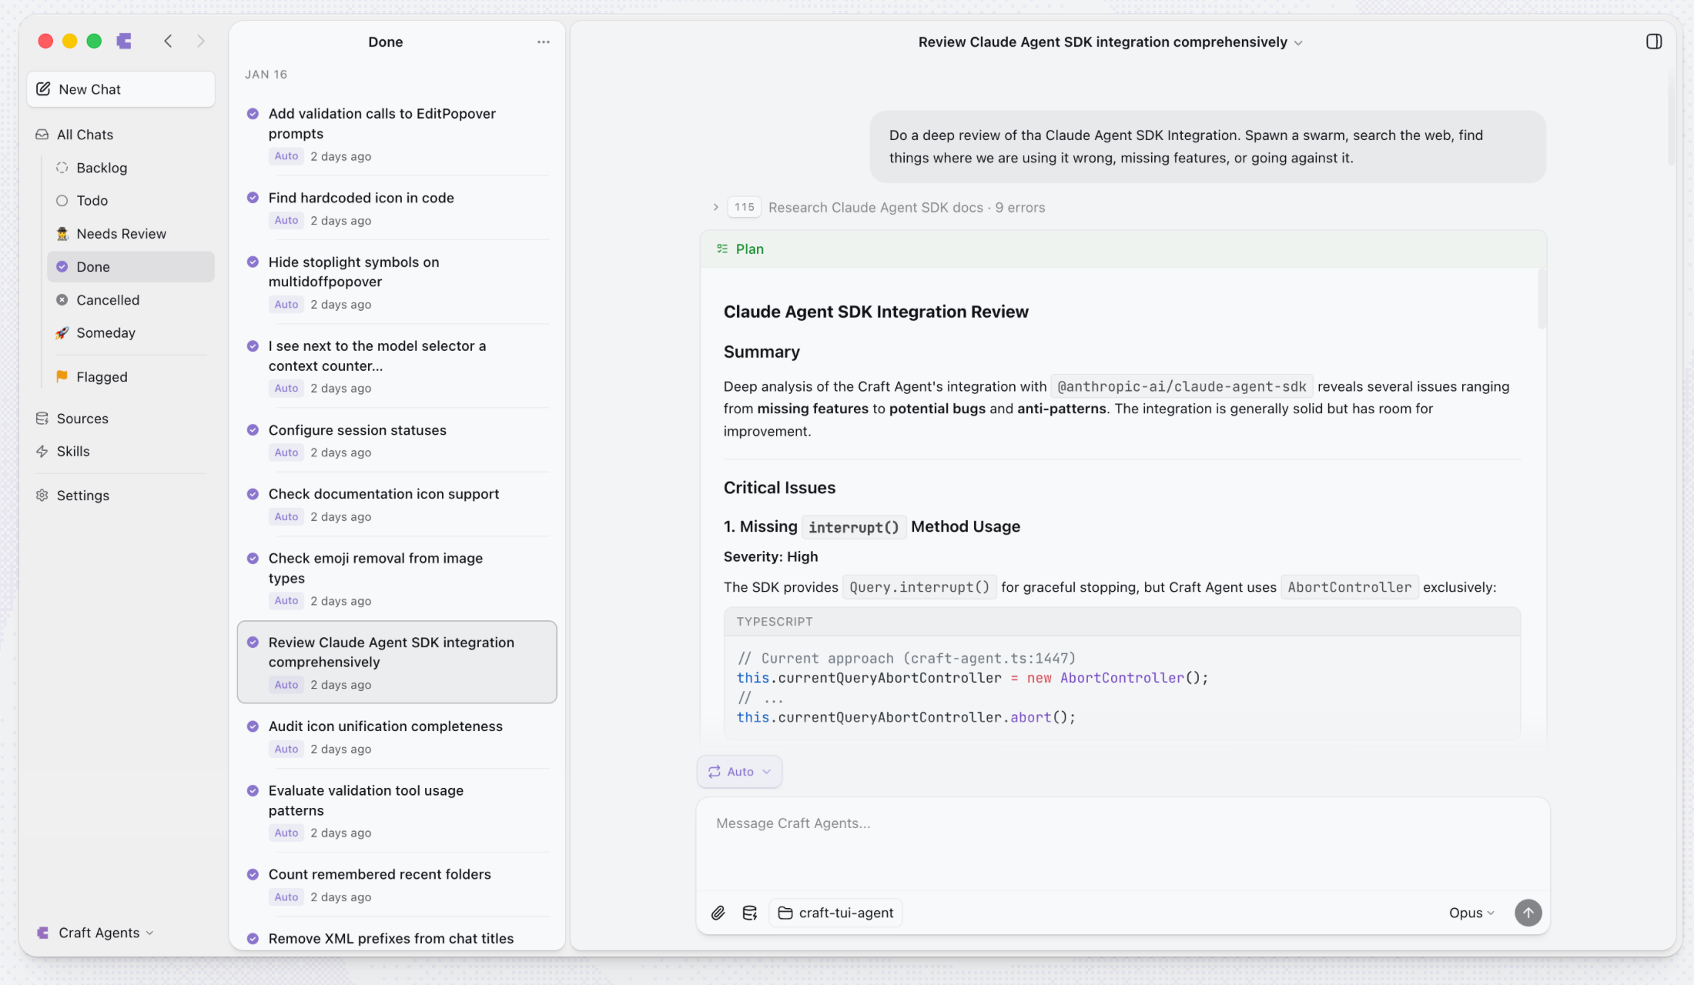Toggle status of Audit icon unification chat
The width and height of the screenshot is (1694, 985).
tap(253, 726)
